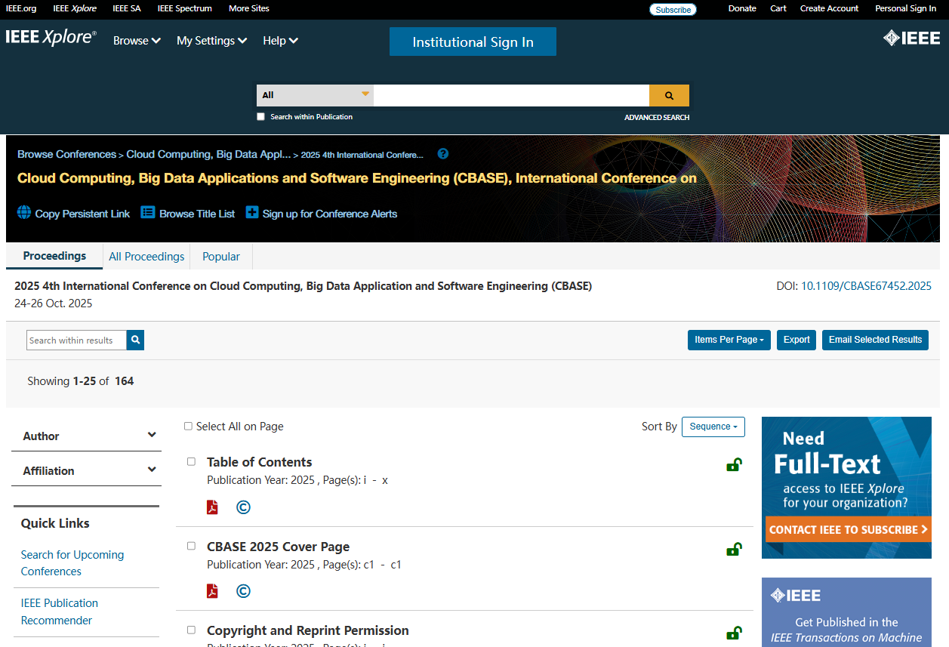Screen dimensions: 949x647
Task: Enable the Search within Publication checkbox
Action: pos(261,117)
